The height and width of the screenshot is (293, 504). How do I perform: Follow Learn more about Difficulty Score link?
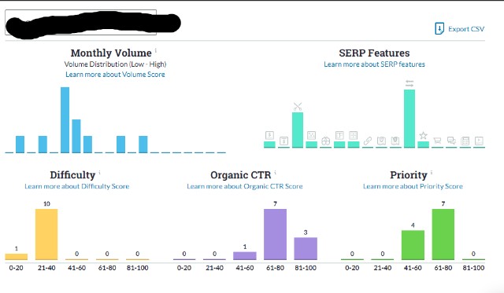(x=77, y=186)
